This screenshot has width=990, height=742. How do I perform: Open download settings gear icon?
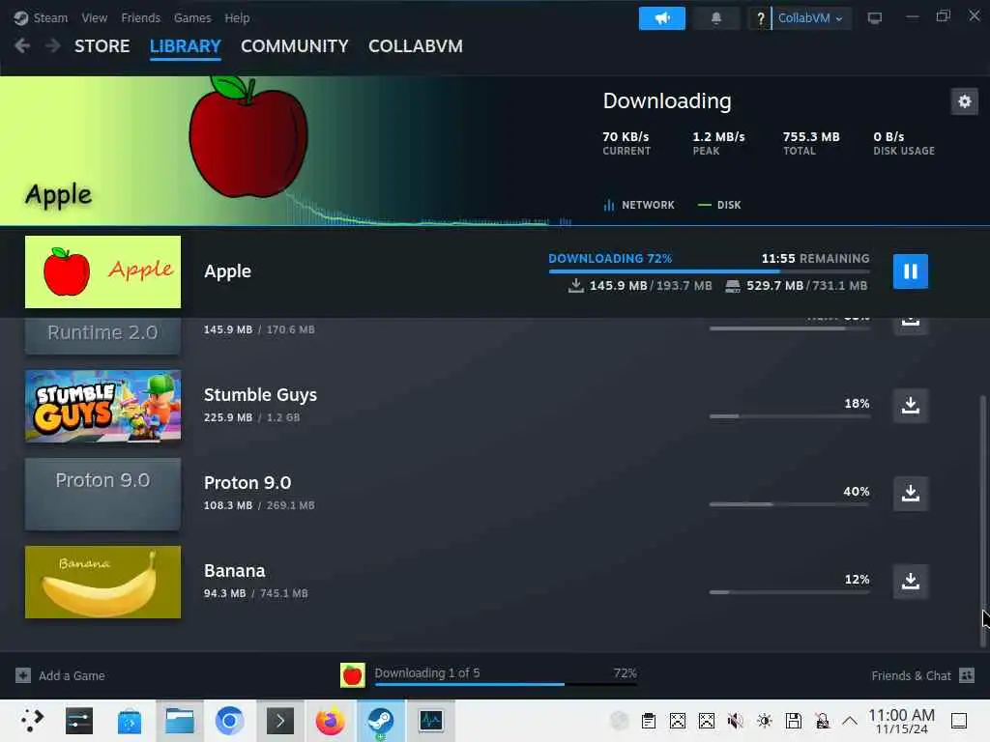964,101
